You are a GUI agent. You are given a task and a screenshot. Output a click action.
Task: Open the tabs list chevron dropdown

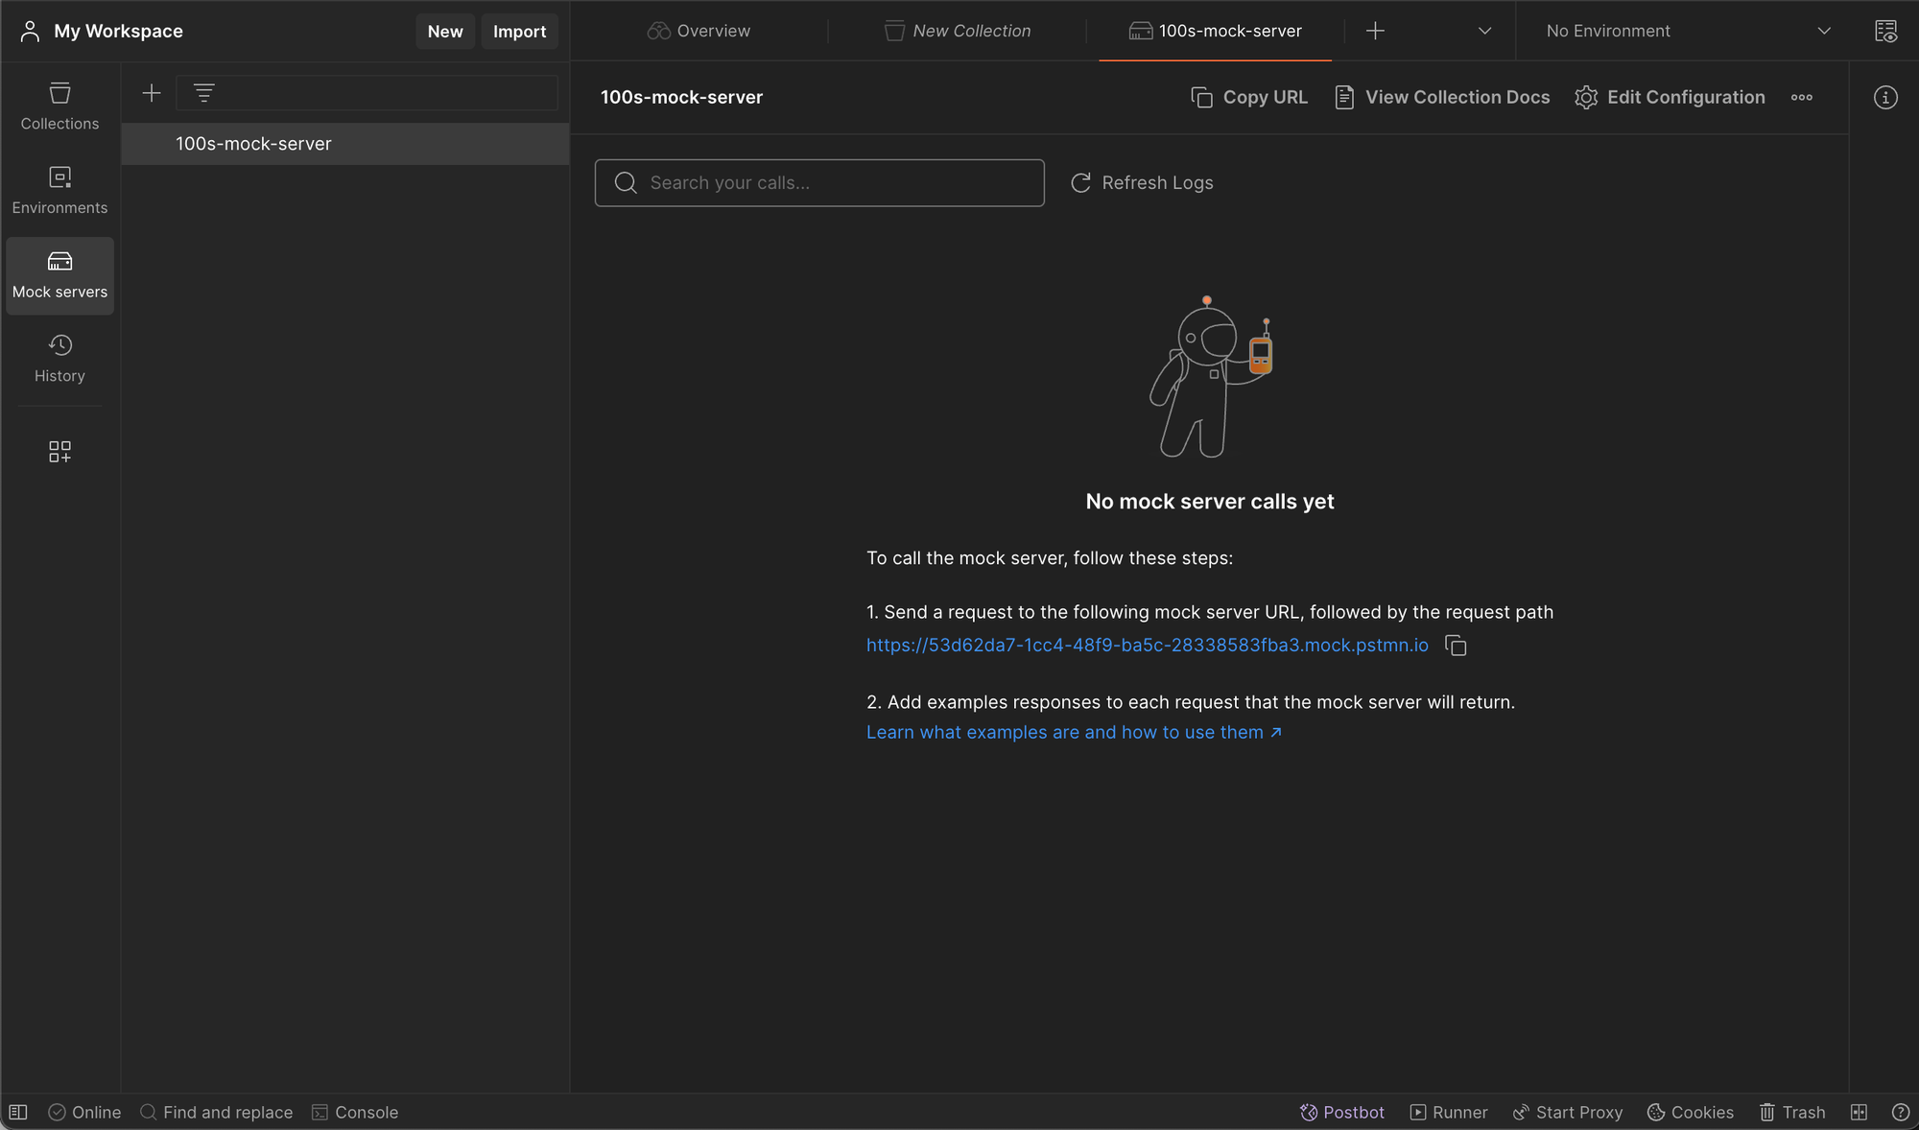click(1484, 31)
